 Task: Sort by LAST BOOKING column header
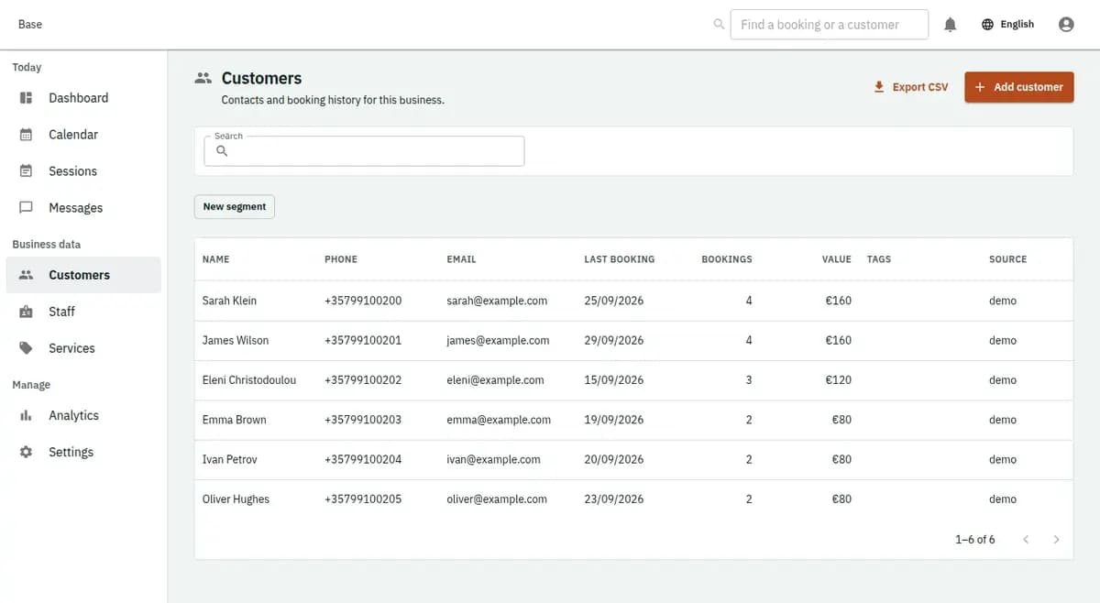[x=620, y=259]
